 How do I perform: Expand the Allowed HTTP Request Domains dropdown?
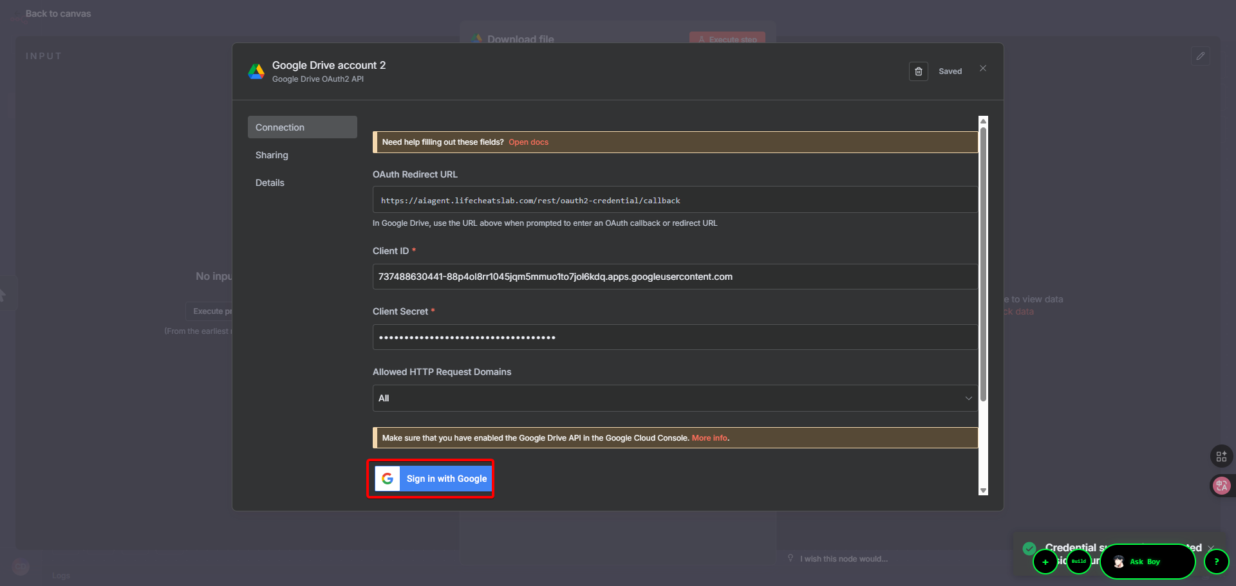tap(675, 398)
